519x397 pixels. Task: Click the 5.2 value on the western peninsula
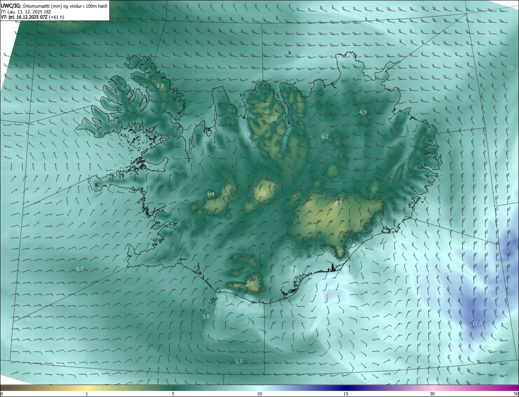[x=96, y=186]
